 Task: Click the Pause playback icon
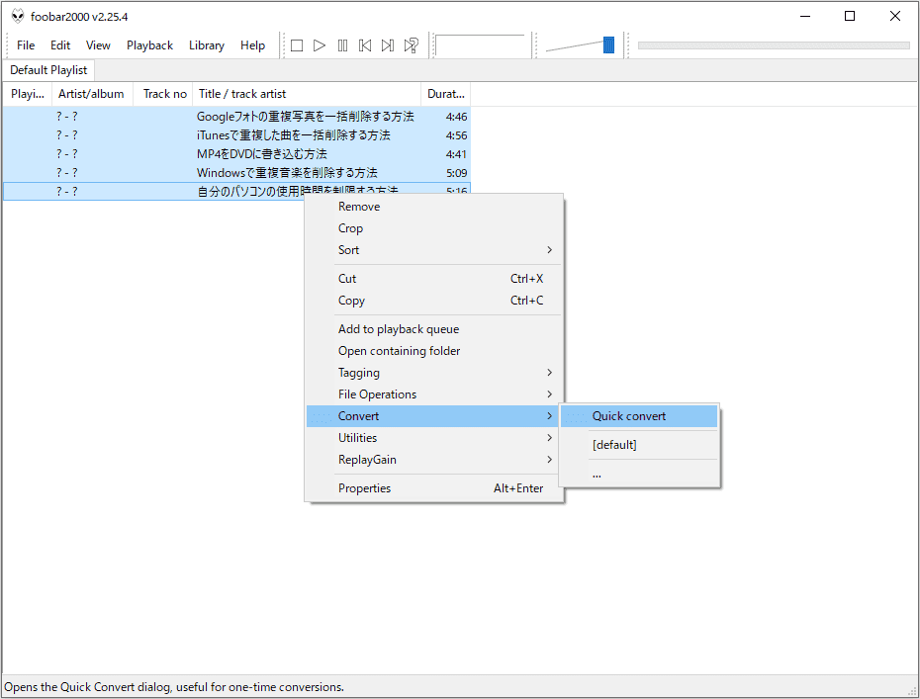pyautogui.click(x=342, y=45)
